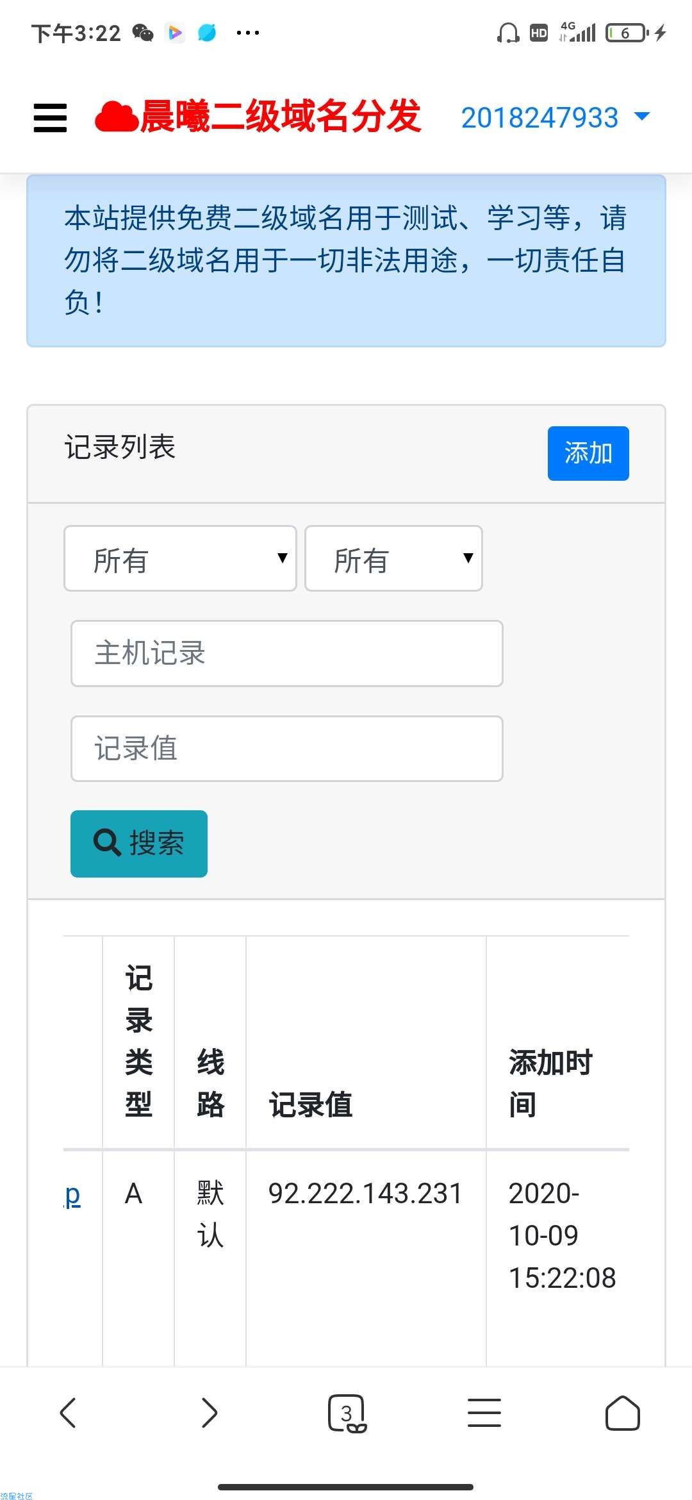Click the 晨曦二级域名分发 site title
The width and height of the screenshot is (692, 1500).
coord(281,117)
